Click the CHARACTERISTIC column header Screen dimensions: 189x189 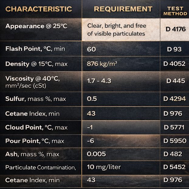pyautogui.click(x=39, y=9)
